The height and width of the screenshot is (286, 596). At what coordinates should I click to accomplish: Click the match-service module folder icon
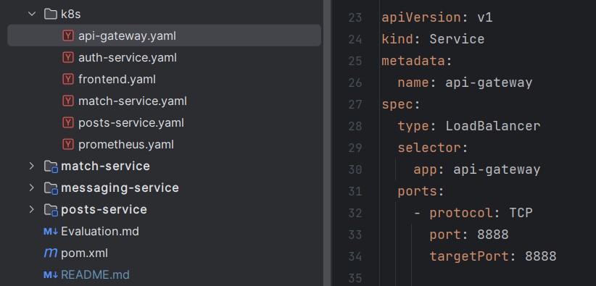pyautogui.click(x=51, y=167)
